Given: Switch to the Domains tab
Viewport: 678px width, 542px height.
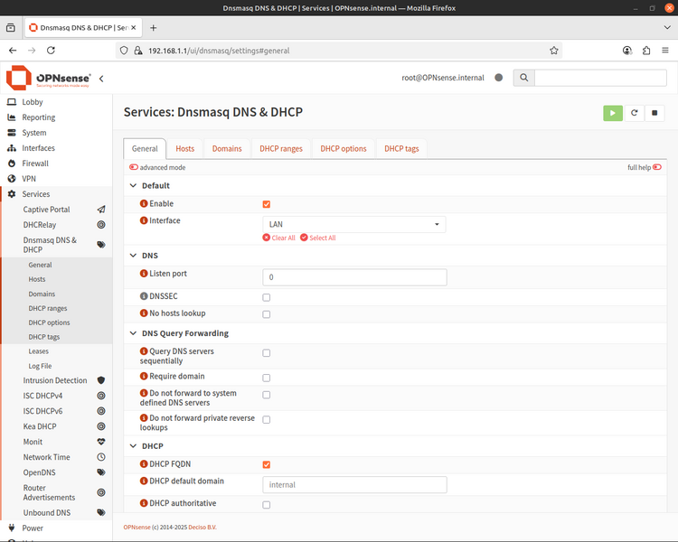Looking at the screenshot, I should point(227,149).
